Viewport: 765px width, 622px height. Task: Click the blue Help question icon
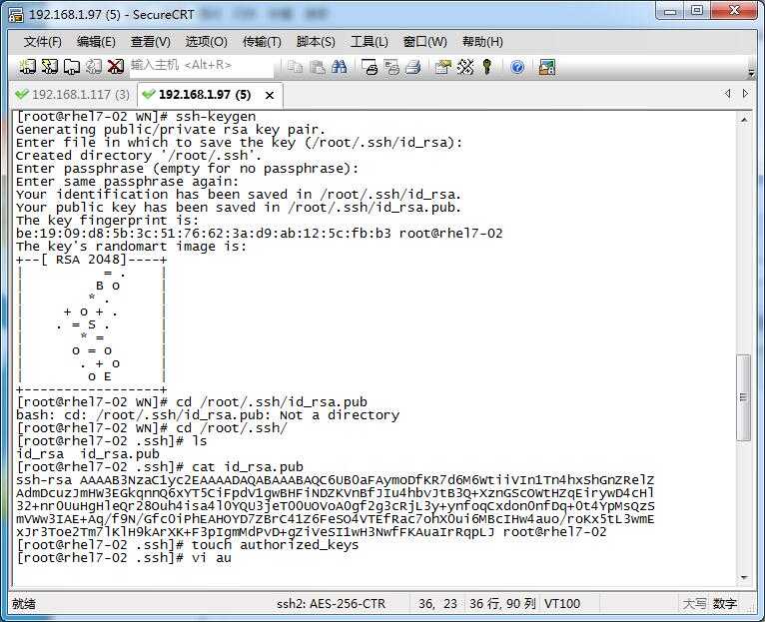pyautogui.click(x=517, y=66)
